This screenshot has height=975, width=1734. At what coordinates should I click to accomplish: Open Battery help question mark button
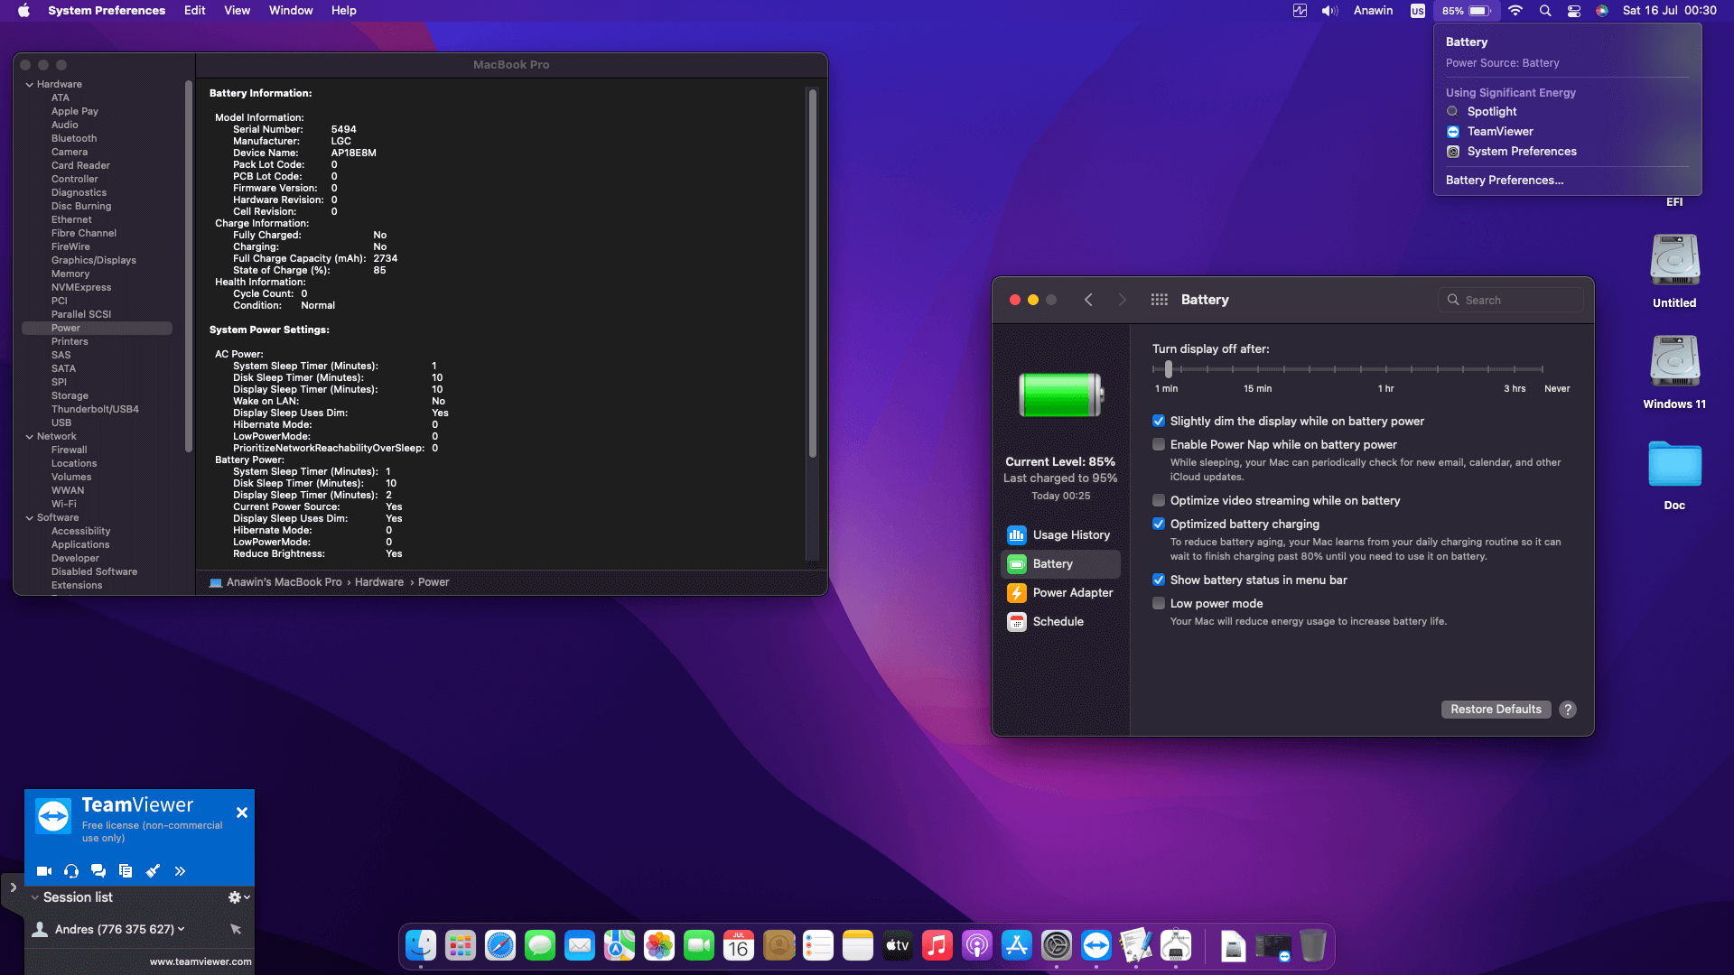pyautogui.click(x=1568, y=710)
